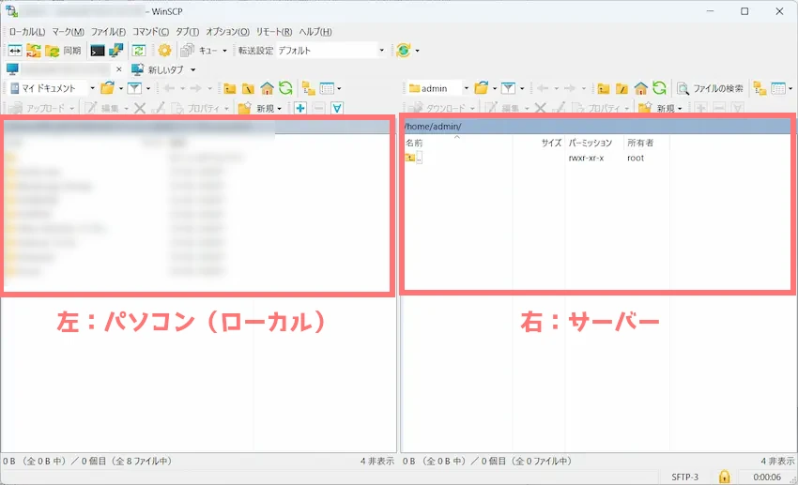Refresh the remote panel with green arrows icon
The image size is (798, 485).
(660, 88)
